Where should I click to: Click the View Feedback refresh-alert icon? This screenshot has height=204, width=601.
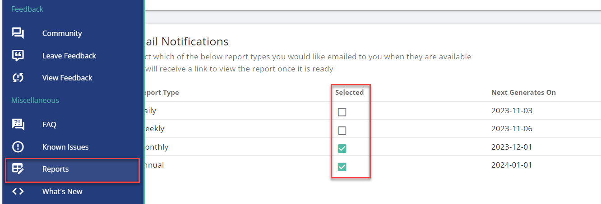(x=18, y=78)
